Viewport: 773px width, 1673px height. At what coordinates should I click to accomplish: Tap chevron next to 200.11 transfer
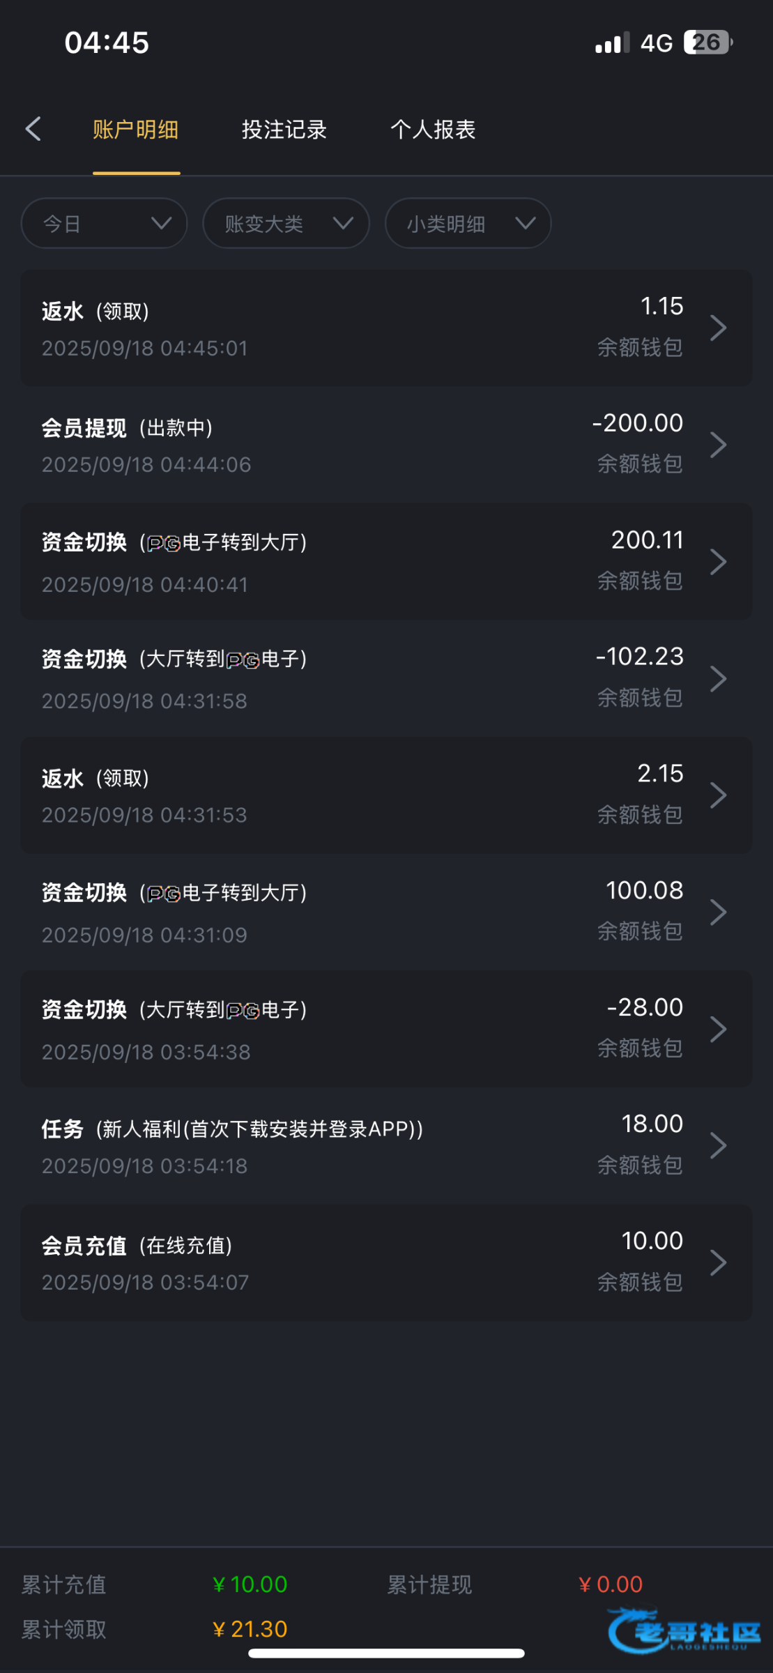[718, 562]
